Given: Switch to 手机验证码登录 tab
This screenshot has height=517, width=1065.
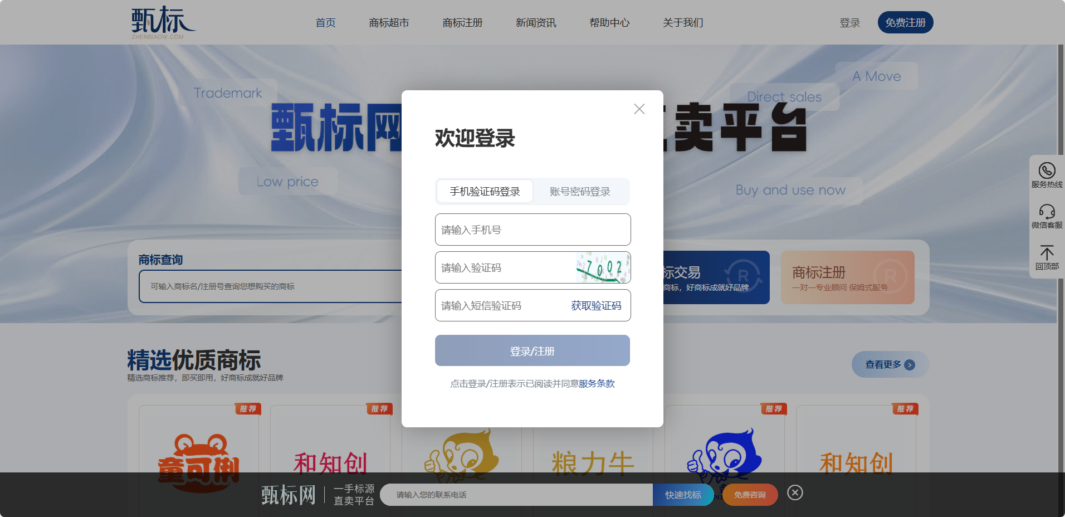Looking at the screenshot, I should [485, 192].
